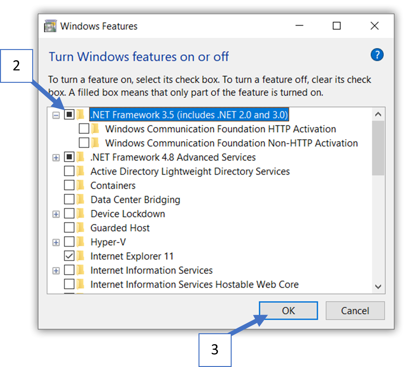
Task: Select Windows Communication Foundation HTTP Activation label
Action: pos(220,129)
